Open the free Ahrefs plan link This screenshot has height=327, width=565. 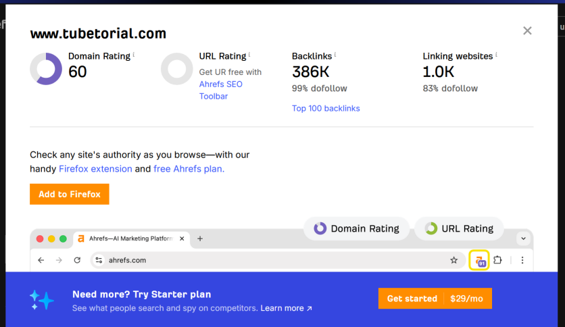tap(189, 169)
